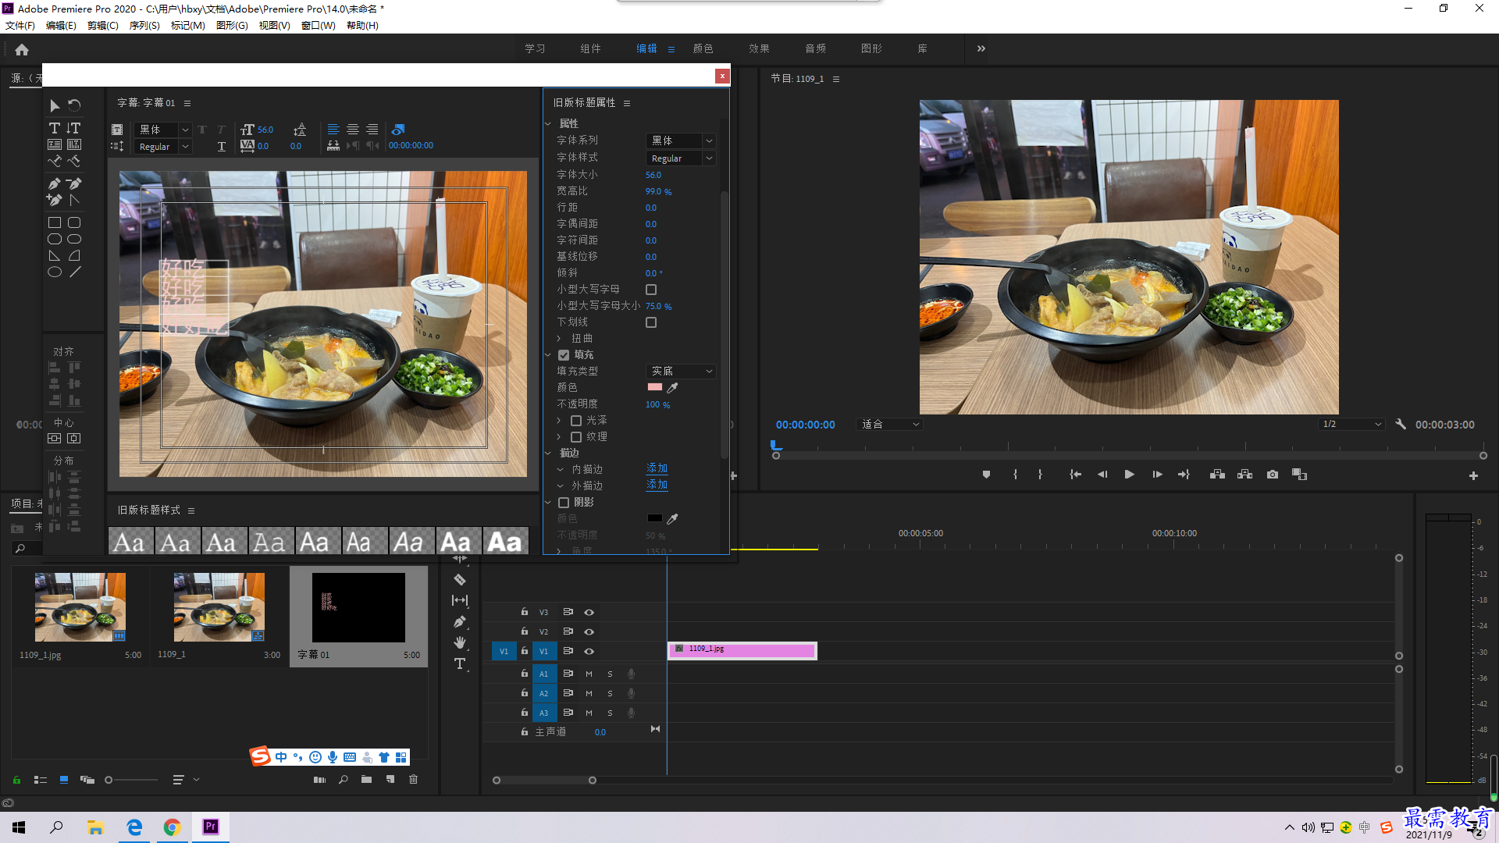
Task: Enable the 光泽 sheen checkbox
Action: coord(576,421)
